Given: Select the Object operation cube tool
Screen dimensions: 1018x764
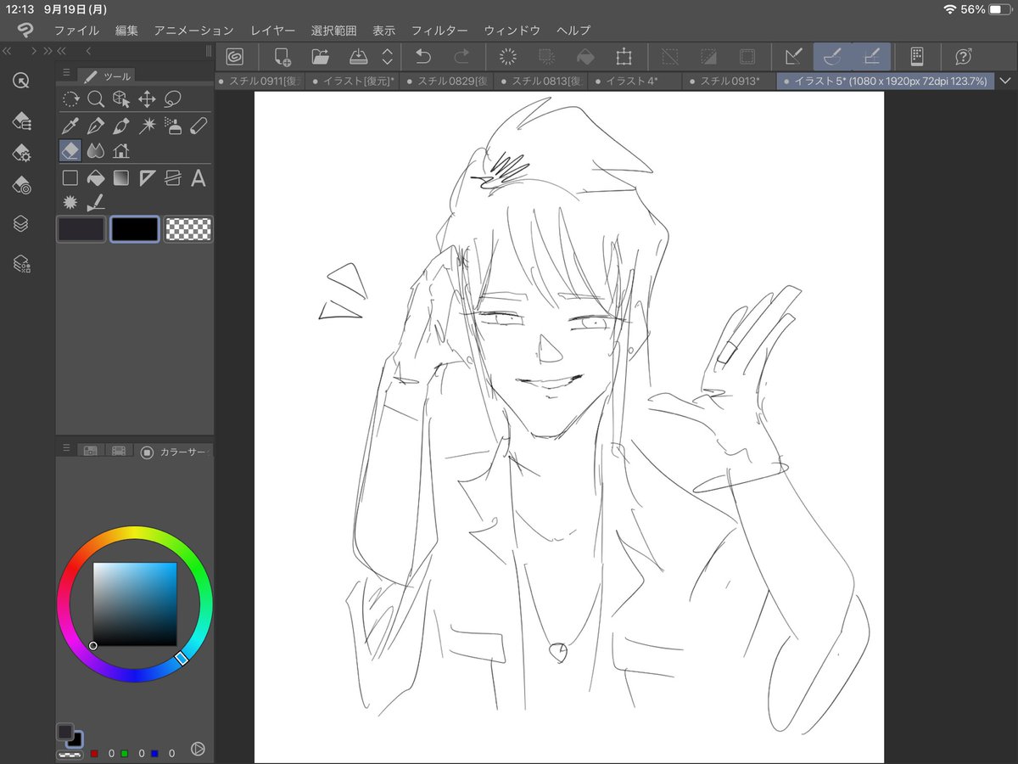Looking at the screenshot, I should click(x=121, y=100).
